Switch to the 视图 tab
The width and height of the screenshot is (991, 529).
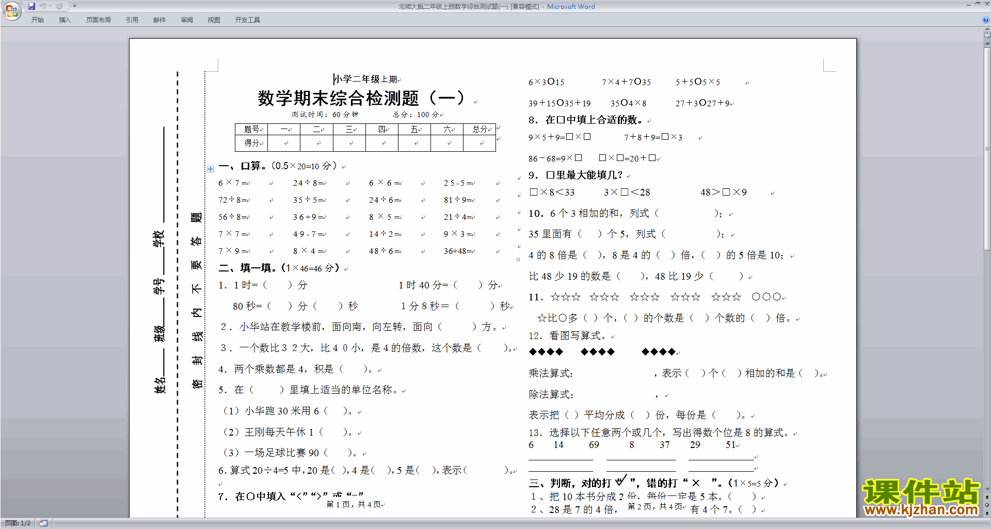pos(214,20)
